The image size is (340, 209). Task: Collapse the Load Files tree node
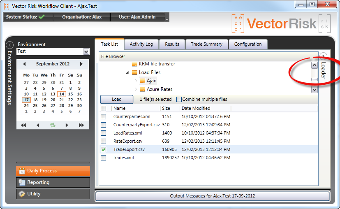click(127, 72)
